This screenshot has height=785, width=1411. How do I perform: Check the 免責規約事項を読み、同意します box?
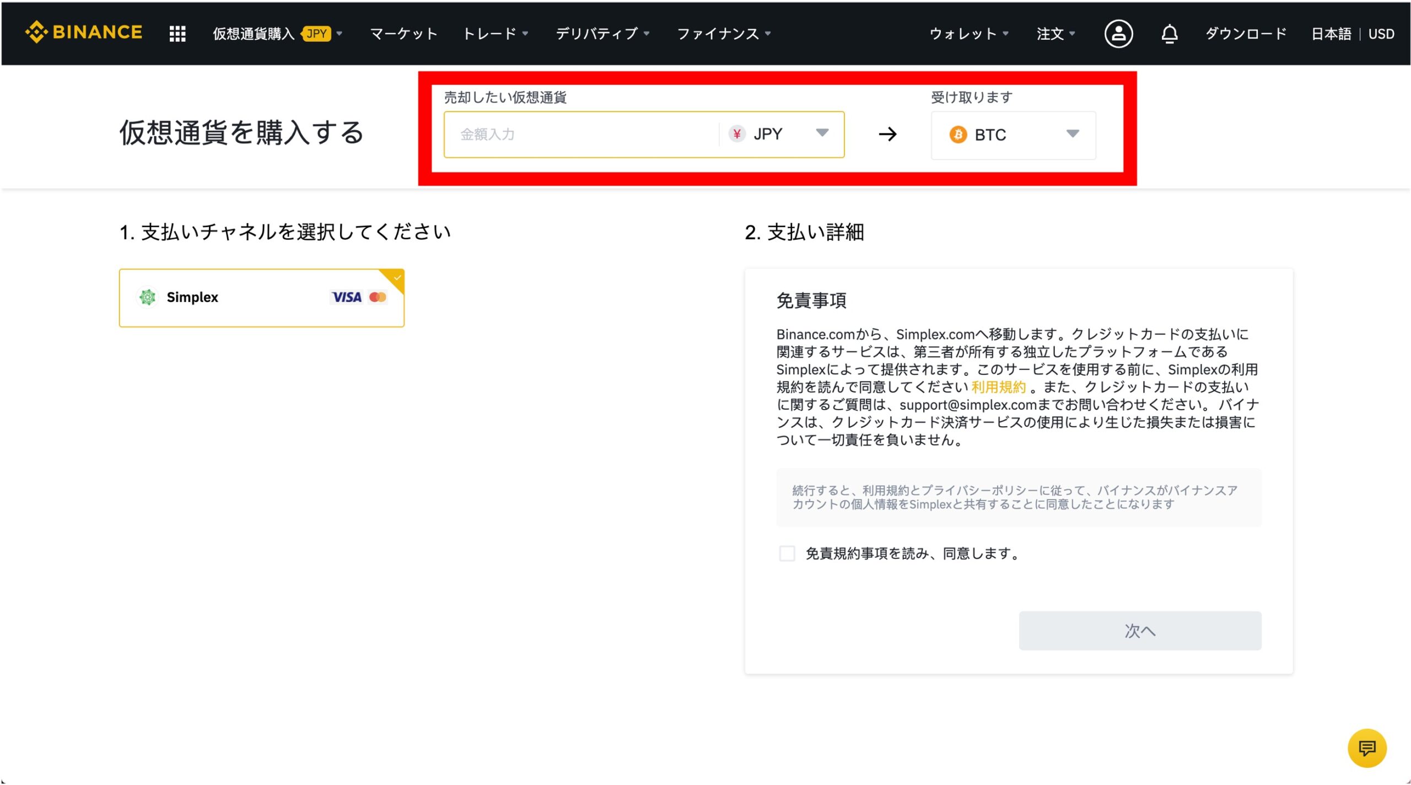click(787, 553)
